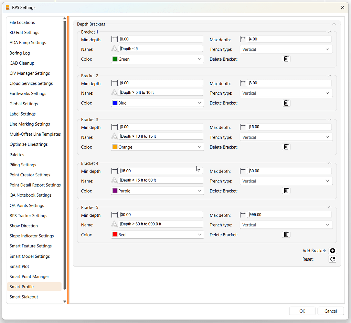Viewport: 351px width, 323px height.
Task: Click the text icon beside Bracket 2 Name
Action: [114, 92]
